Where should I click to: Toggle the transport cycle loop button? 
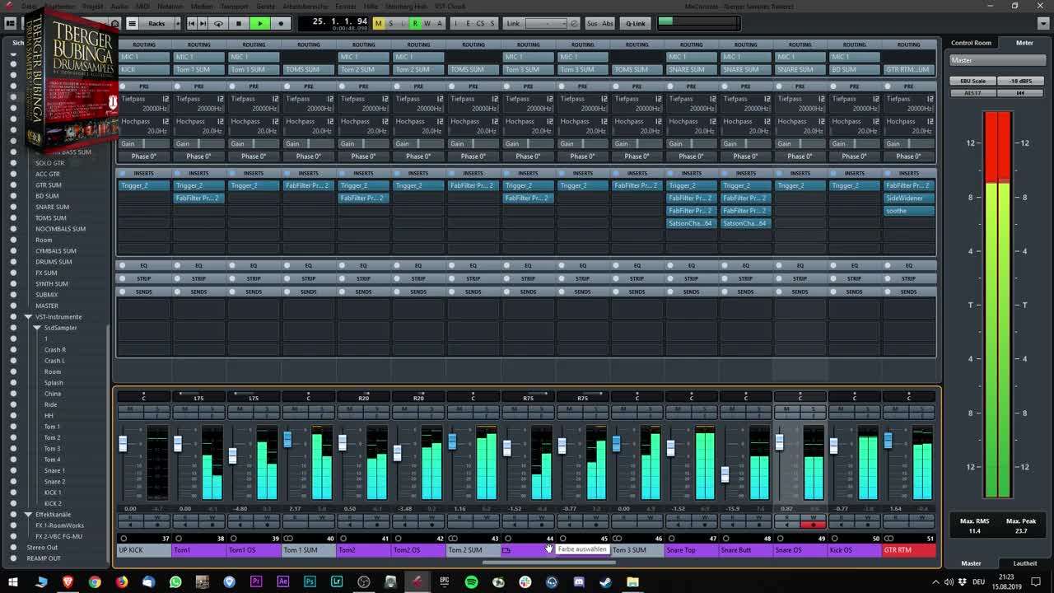pyautogui.click(x=218, y=23)
